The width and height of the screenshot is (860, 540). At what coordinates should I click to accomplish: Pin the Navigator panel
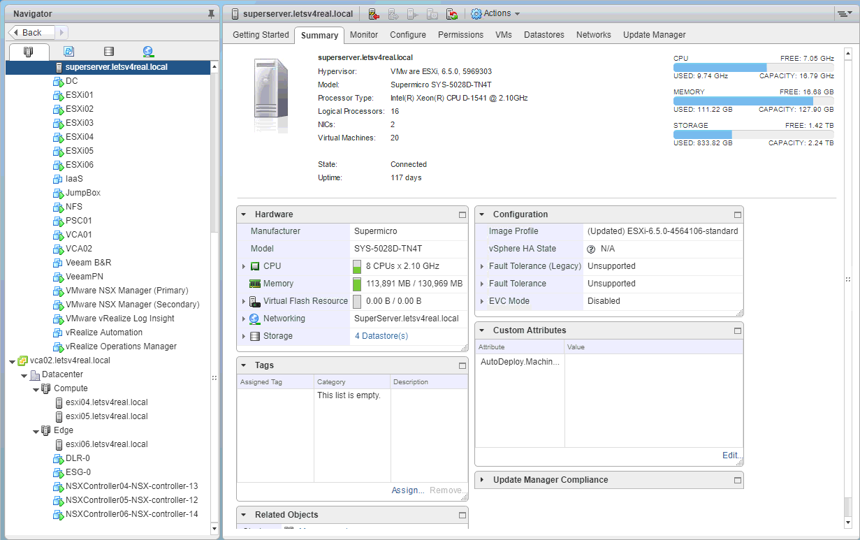point(211,14)
